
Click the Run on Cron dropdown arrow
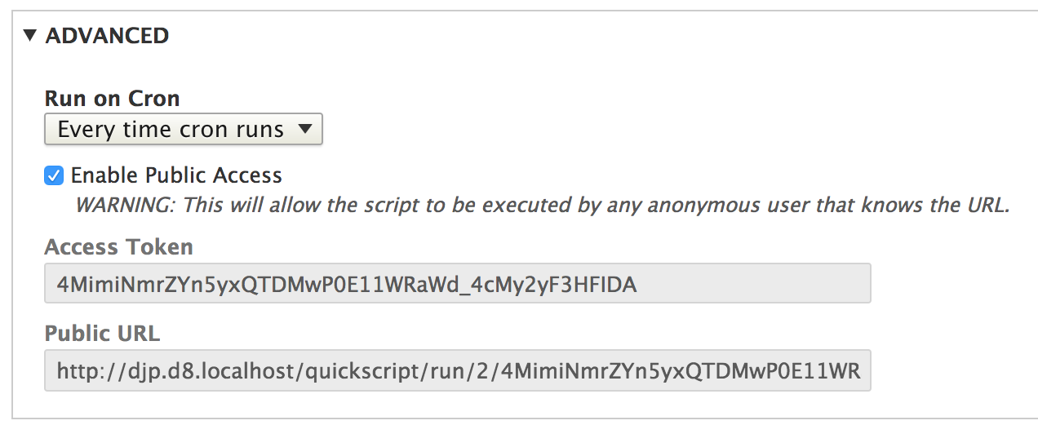tap(304, 128)
